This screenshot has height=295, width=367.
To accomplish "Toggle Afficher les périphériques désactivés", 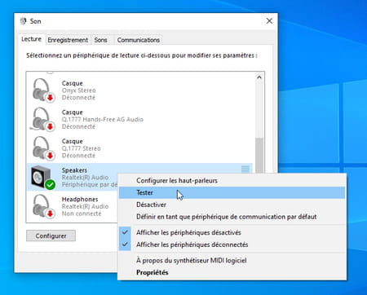I will pos(188,232).
